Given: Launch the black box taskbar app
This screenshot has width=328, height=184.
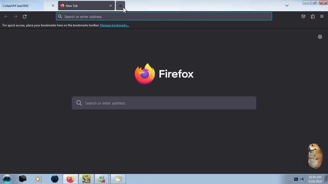Looking at the screenshot, I should 23,179.
